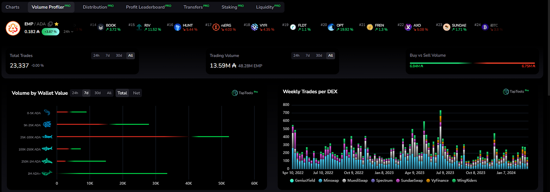Toggle the favorite star for EMP
Image resolution: width=550 pixels, height=192 pixels.
57,24
